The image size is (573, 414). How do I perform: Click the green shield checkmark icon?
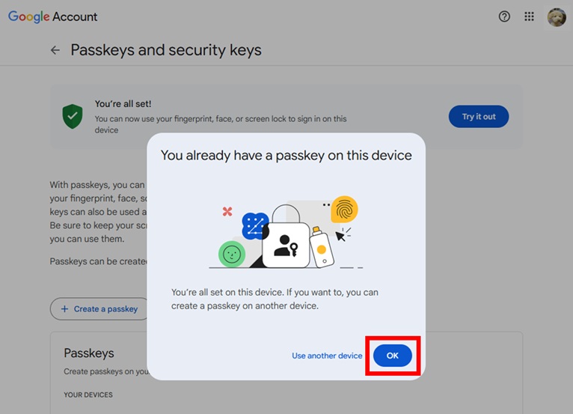pos(73,116)
